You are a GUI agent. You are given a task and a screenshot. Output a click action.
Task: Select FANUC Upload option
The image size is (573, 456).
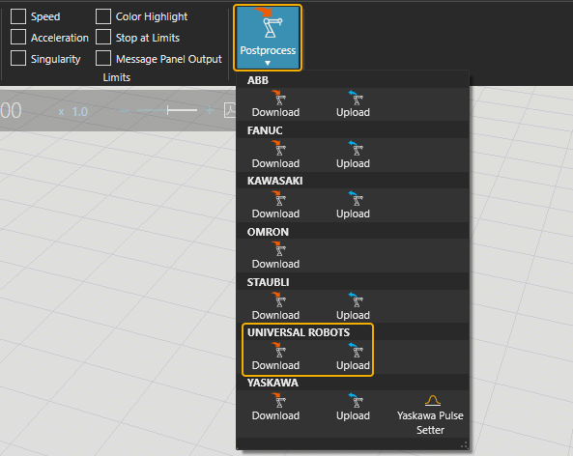coord(353,155)
